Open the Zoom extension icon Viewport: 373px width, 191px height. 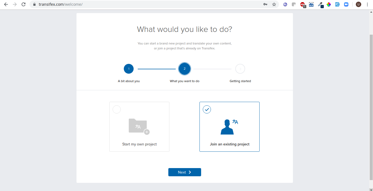point(346,4)
